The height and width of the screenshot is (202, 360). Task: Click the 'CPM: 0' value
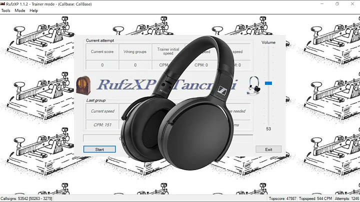pyautogui.click(x=201, y=65)
